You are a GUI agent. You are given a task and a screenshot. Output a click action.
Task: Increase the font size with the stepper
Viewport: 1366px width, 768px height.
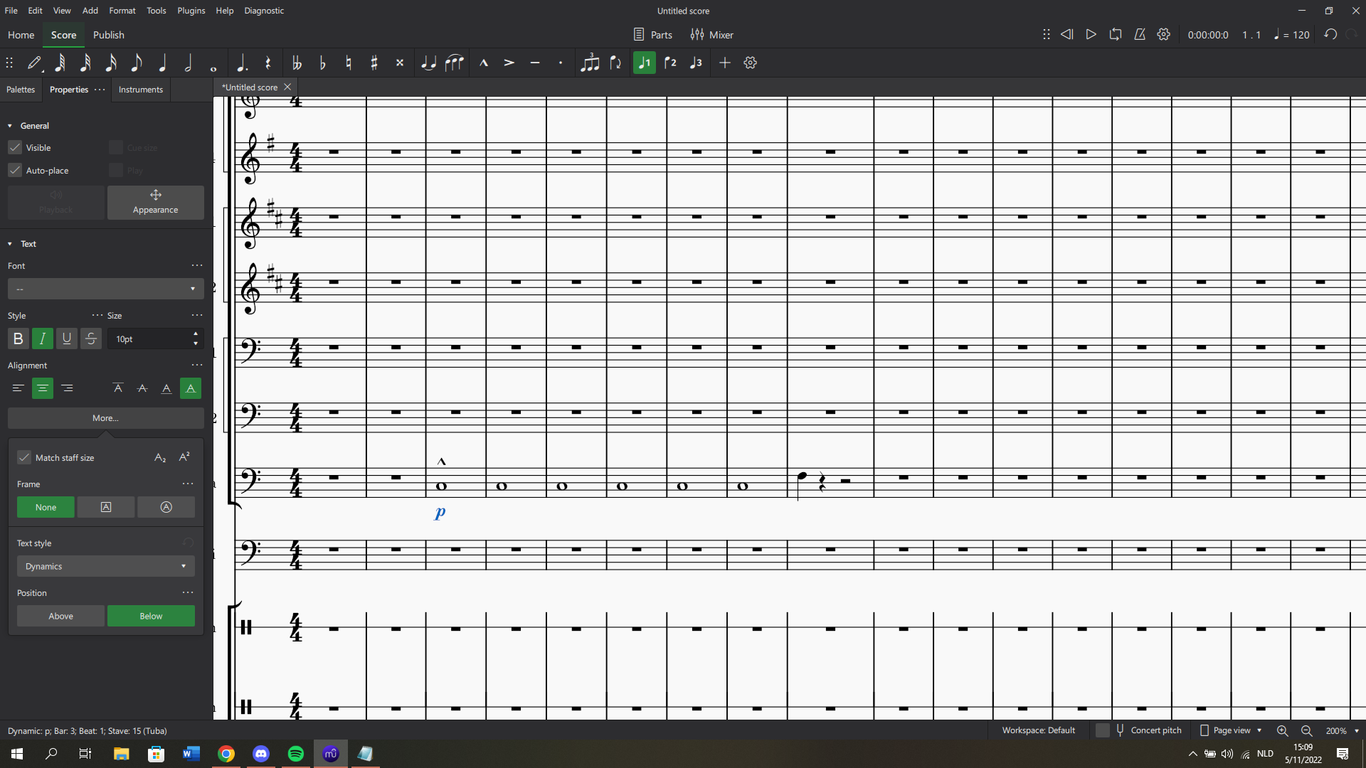click(196, 334)
